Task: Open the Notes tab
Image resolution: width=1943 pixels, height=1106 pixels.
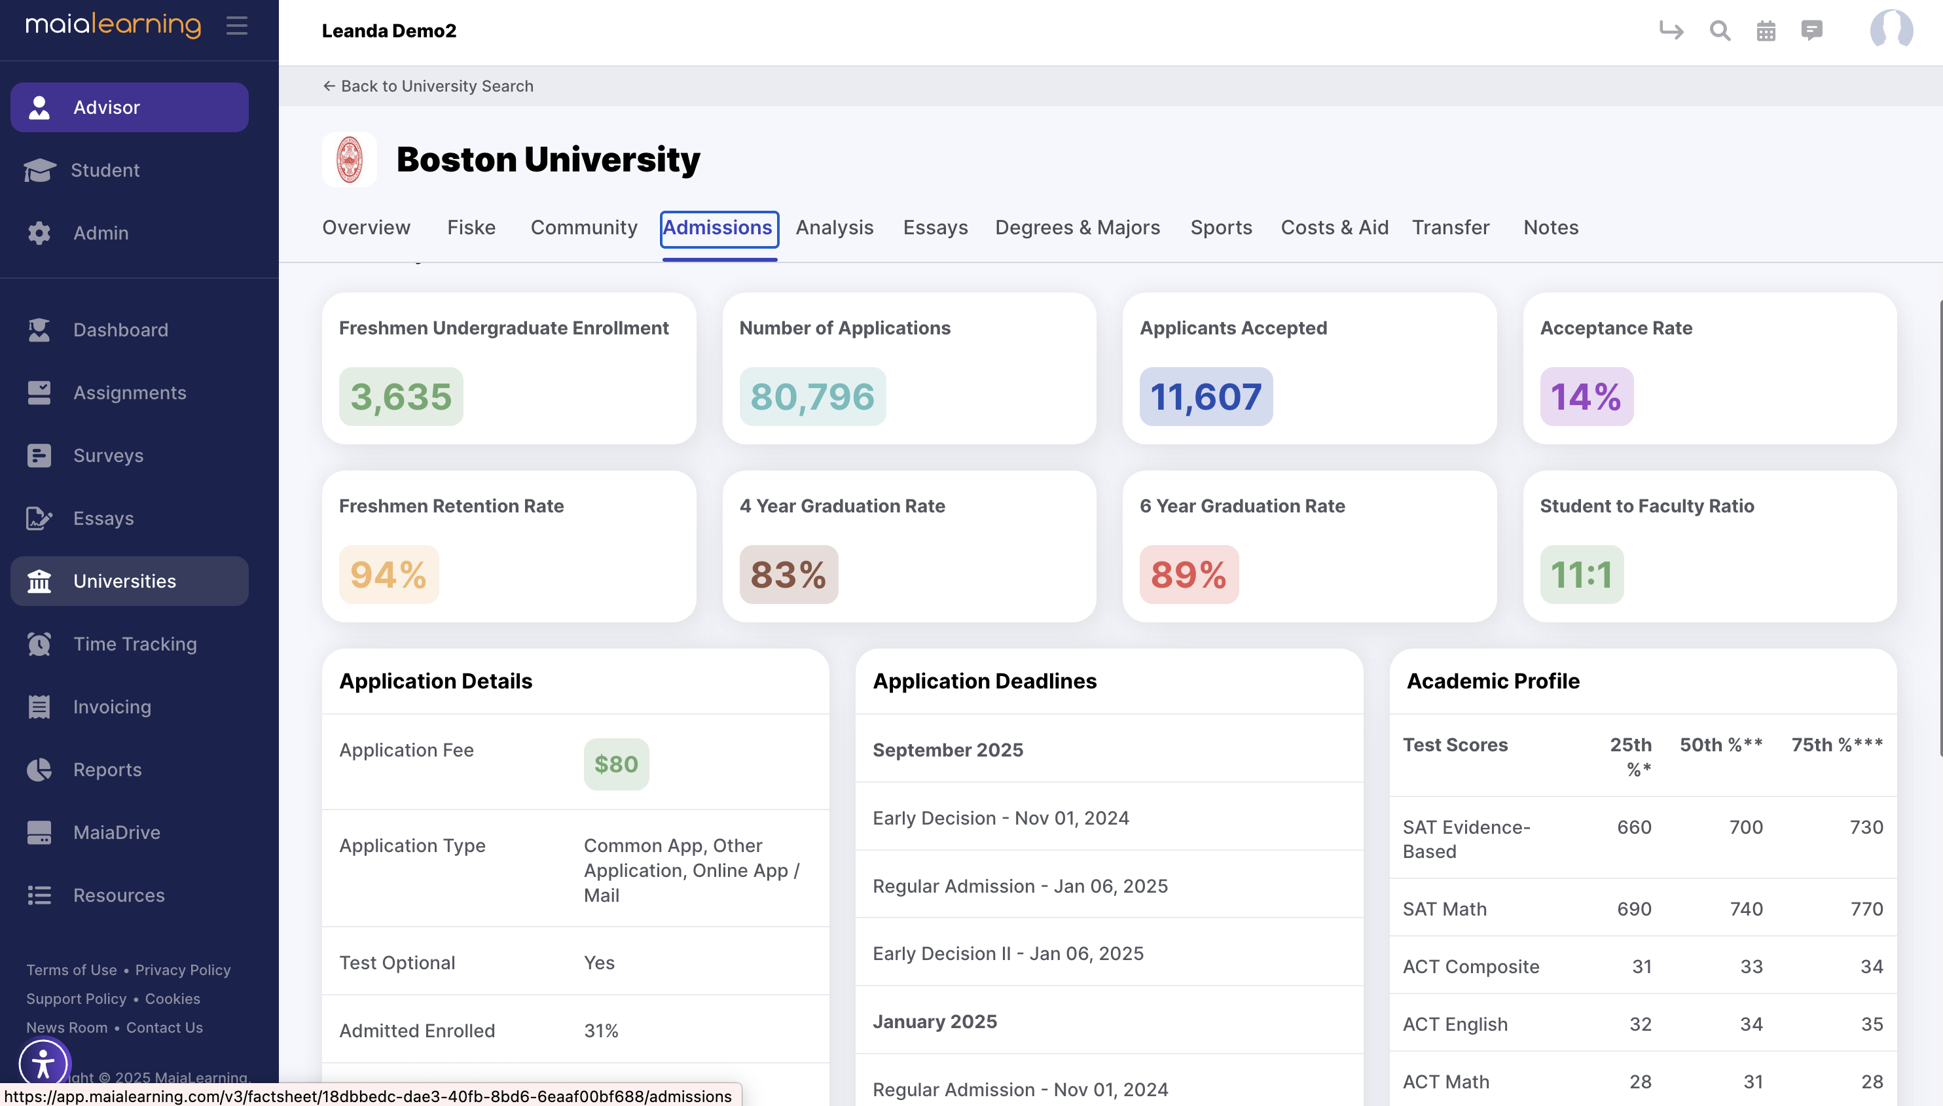Action: 1551,228
